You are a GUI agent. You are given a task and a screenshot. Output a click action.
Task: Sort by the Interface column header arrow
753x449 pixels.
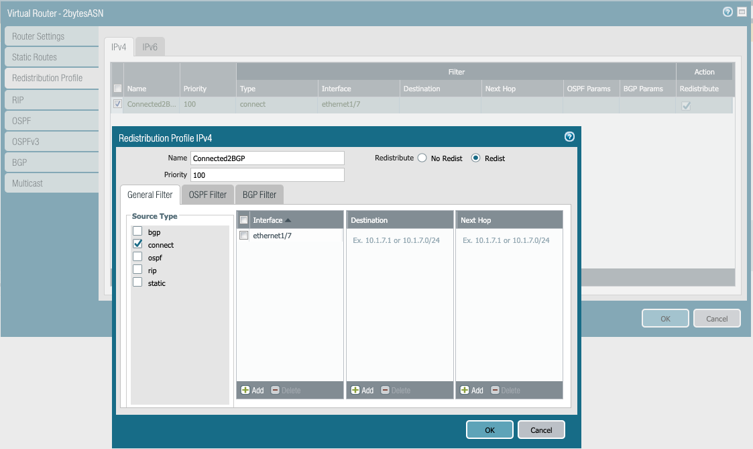click(x=288, y=220)
